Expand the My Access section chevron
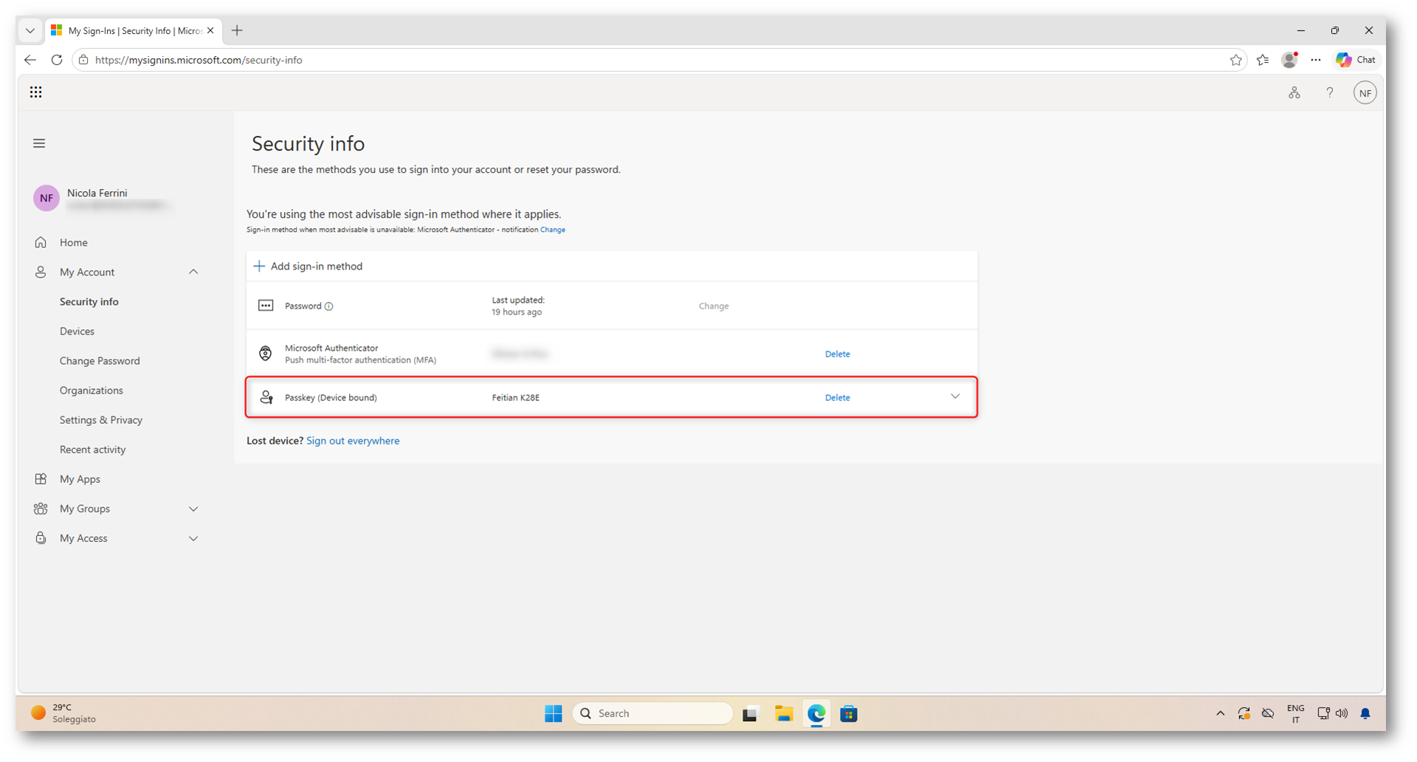This screenshot has width=1417, height=762. 193,538
